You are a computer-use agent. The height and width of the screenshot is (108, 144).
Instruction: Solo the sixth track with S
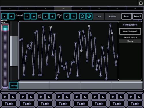[103, 97]
